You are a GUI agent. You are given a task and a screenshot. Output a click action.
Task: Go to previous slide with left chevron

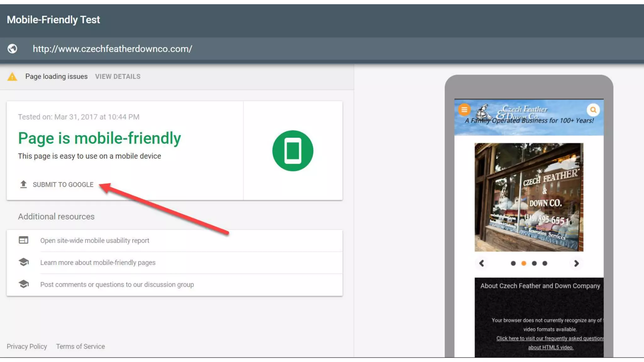click(481, 263)
